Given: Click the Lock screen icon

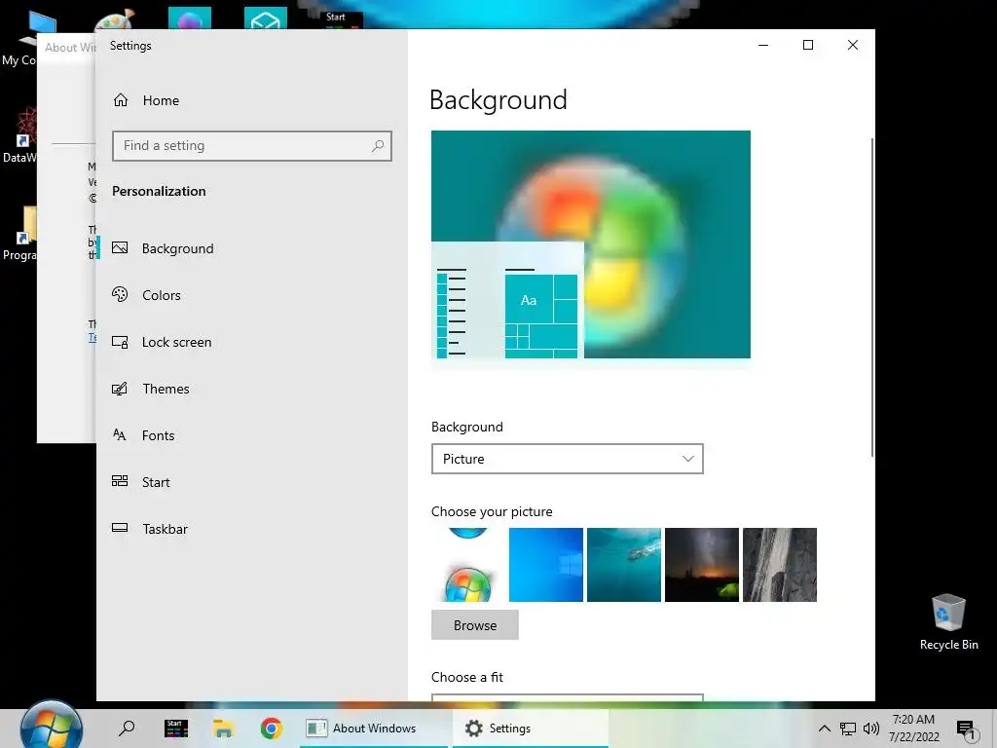Looking at the screenshot, I should [x=120, y=342].
